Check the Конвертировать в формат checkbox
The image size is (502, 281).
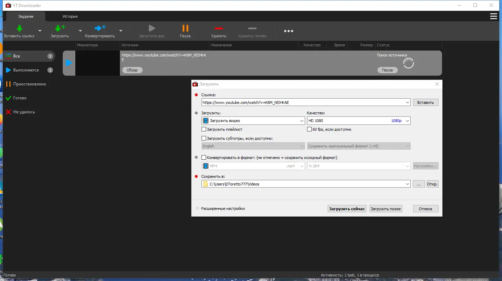click(204, 158)
